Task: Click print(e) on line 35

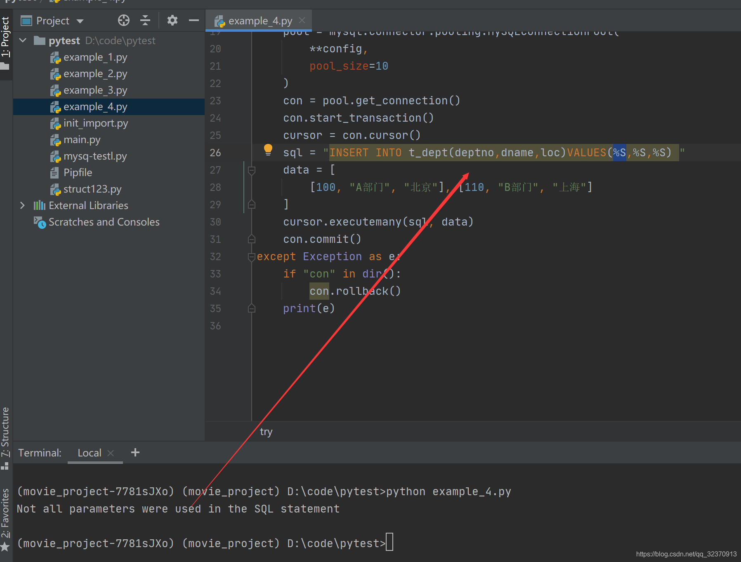Action: tap(309, 308)
